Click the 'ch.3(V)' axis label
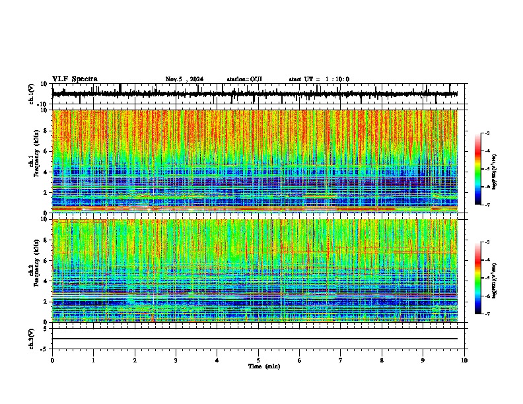Viewport: 523px width, 404px height. click(32, 339)
